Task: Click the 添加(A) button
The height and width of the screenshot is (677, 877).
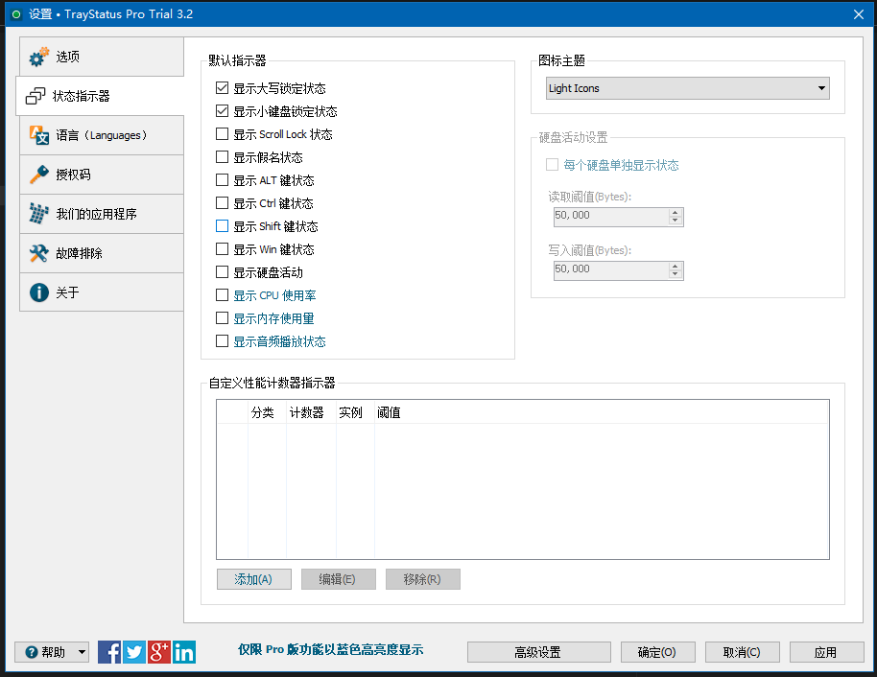Action: click(x=253, y=579)
